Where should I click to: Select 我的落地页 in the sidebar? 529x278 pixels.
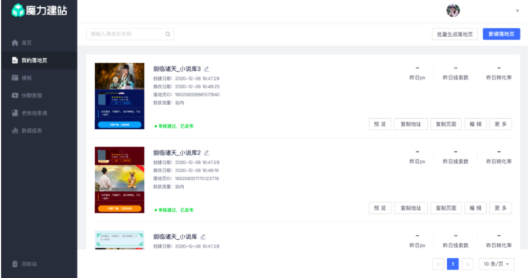click(39, 60)
